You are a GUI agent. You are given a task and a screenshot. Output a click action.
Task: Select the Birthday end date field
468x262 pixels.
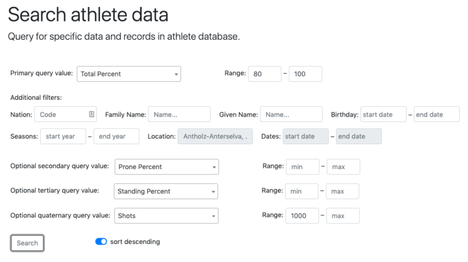click(436, 114)
